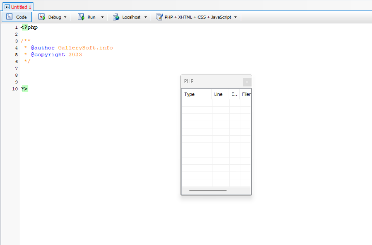This screenshot has width=372, height=245.
Task: Click the Debug toolbar icon
Action: (x=42, y=17)
